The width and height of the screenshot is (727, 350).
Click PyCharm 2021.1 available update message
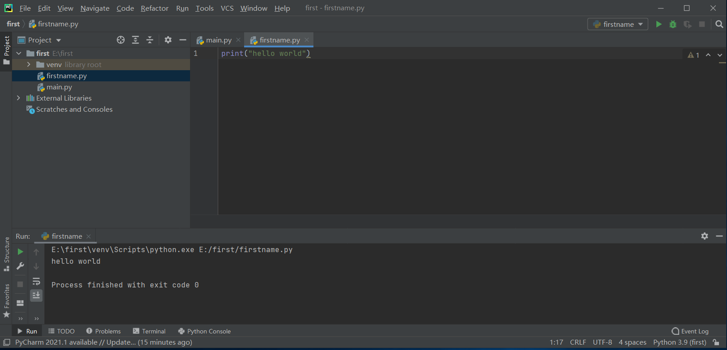point(104,342)
